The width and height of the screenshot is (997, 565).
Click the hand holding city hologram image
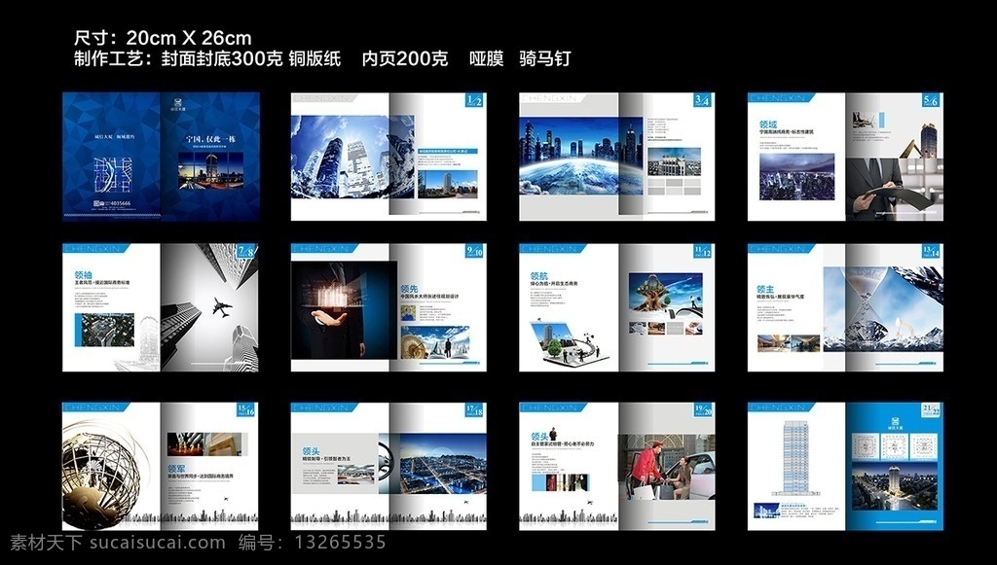344,311
